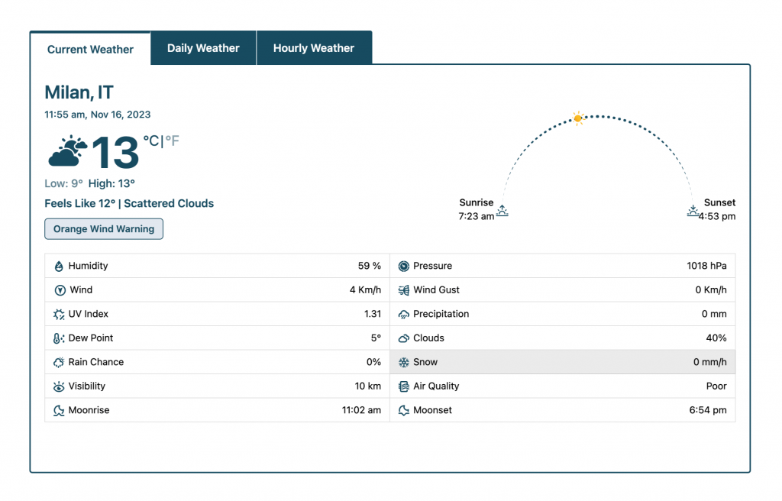Click the pressure gauge icon
Image resolution: width=782 pixels, height=501 pixels.
[404, 267]
